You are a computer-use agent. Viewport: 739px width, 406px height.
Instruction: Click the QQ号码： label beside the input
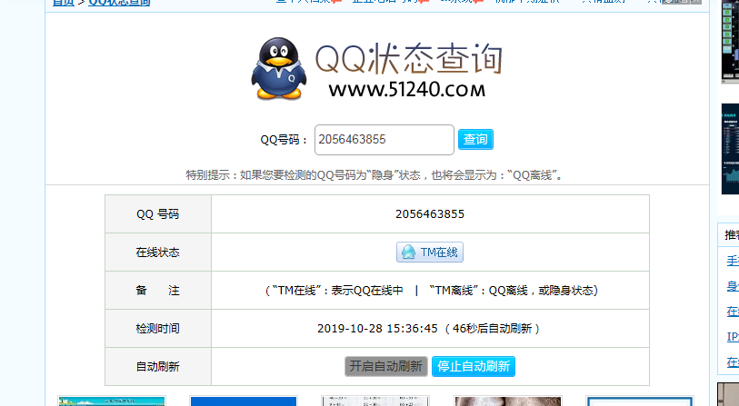pyautogui.click(x=285, y=140)
